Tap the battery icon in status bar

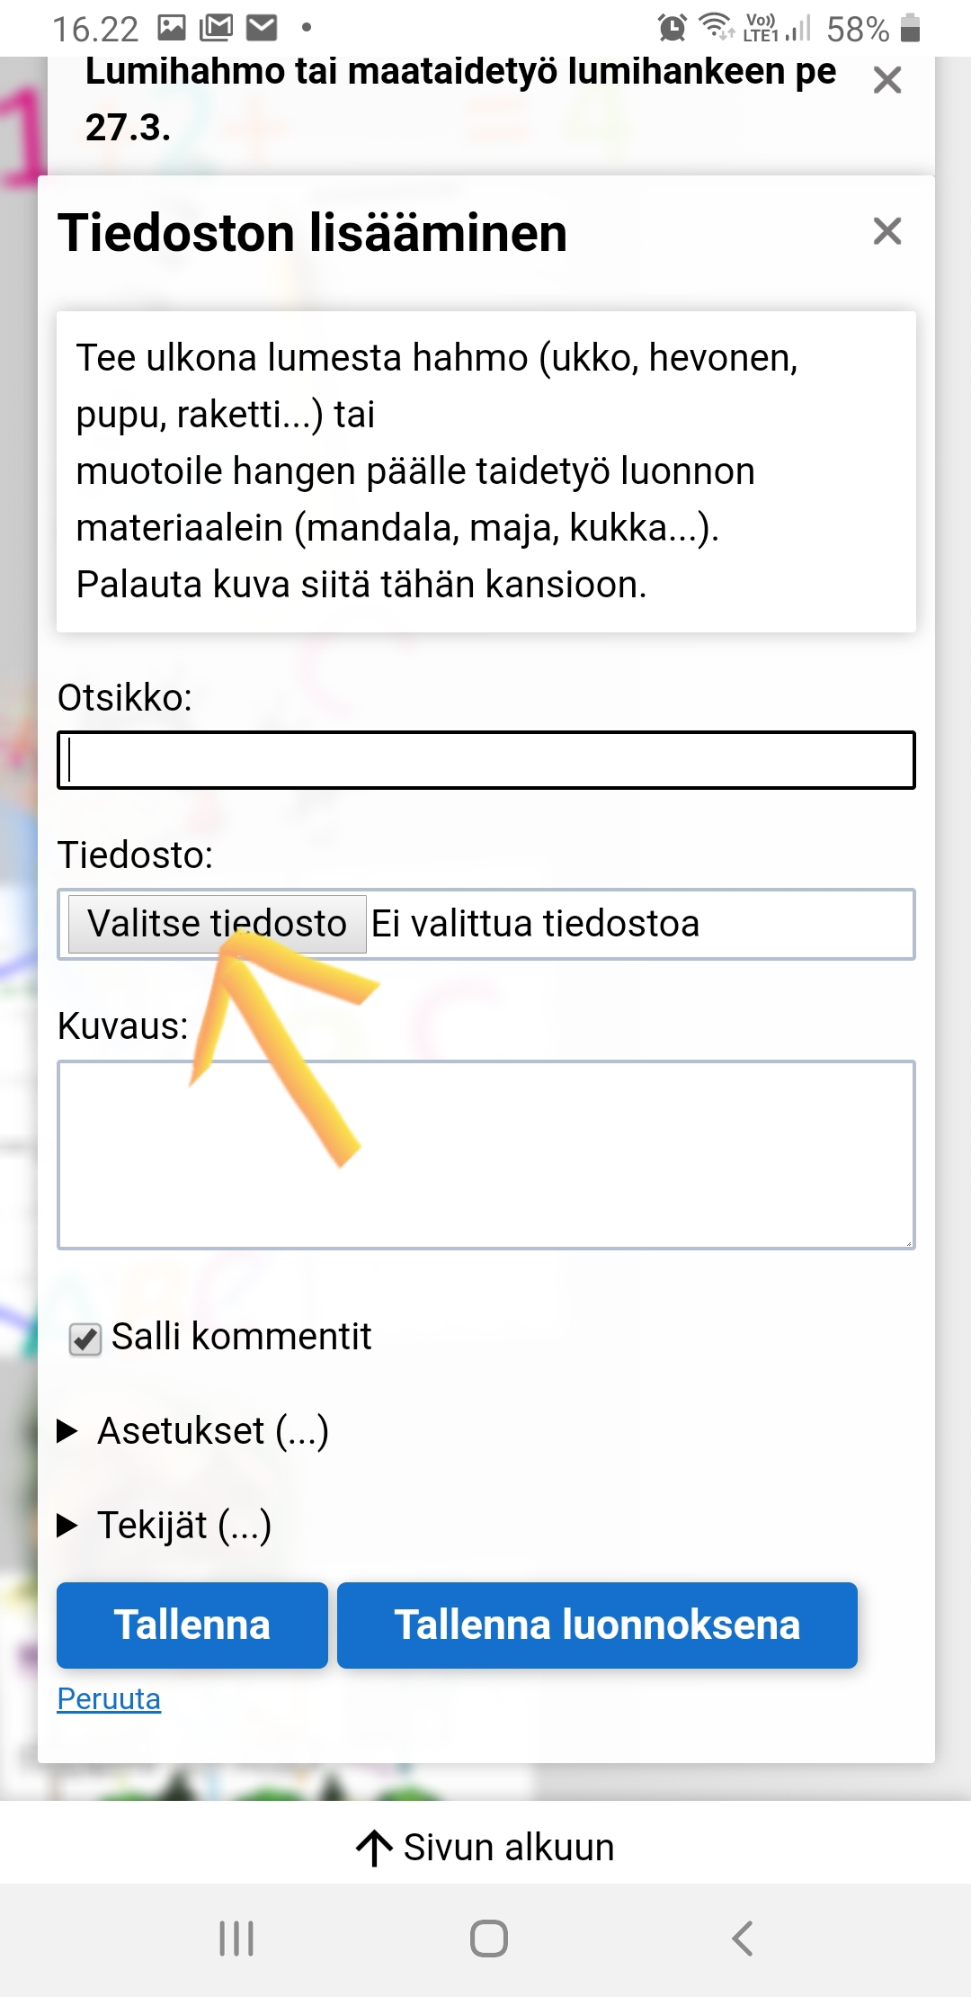(910, 29)
